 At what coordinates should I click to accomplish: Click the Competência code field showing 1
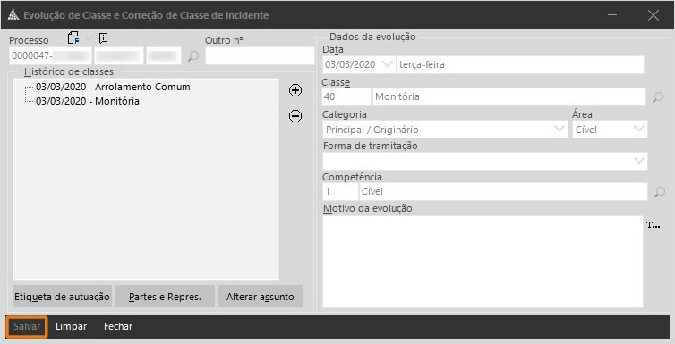coord(340,191)
